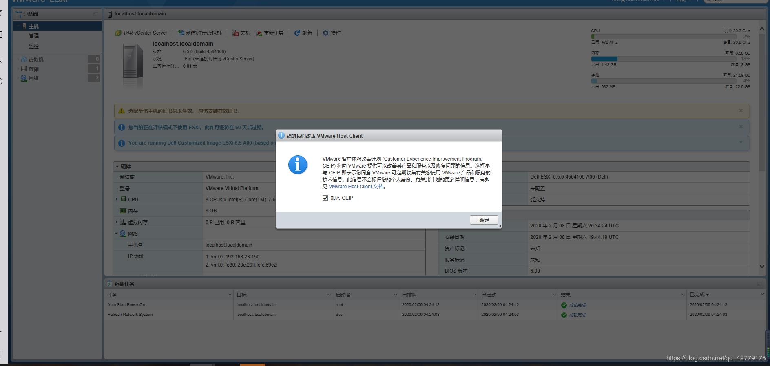Expand the 虚拟闪存 hardware row
770x366 pixels.
tap(117, 222)
